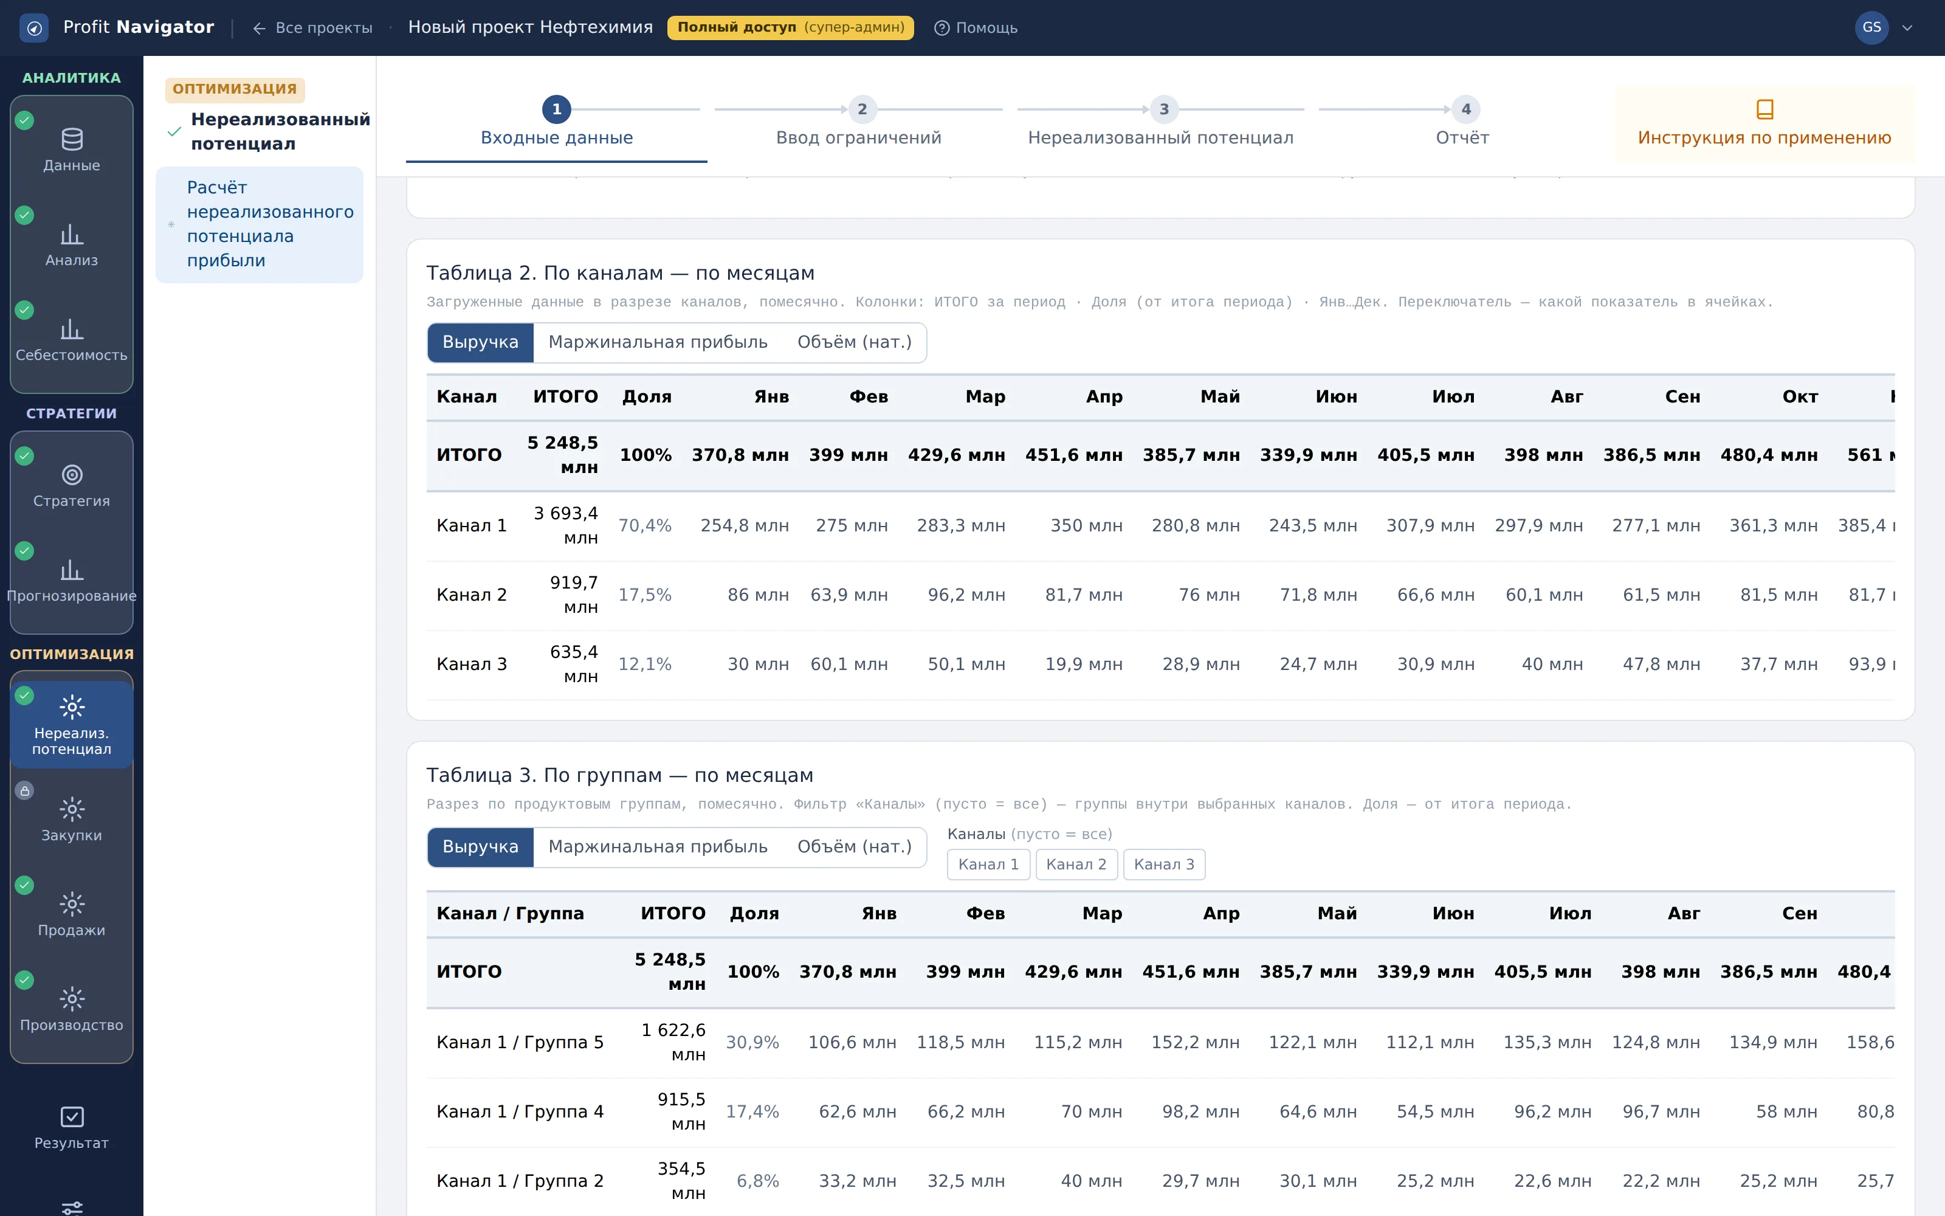
Task: Click Канал 3 share 12,1%
Action: (644, 665)
